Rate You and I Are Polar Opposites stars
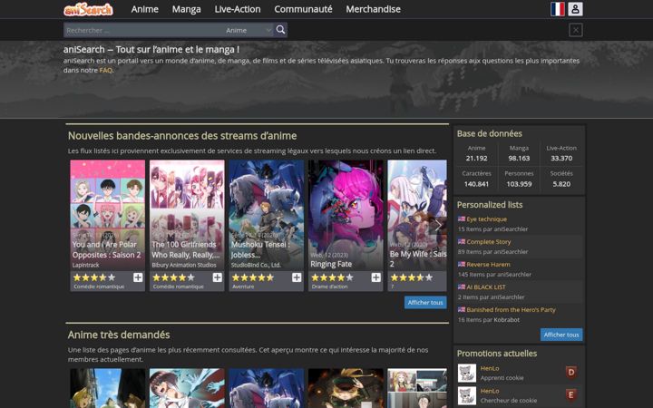Screen dimensions: 653x408 tap(94, 277)
